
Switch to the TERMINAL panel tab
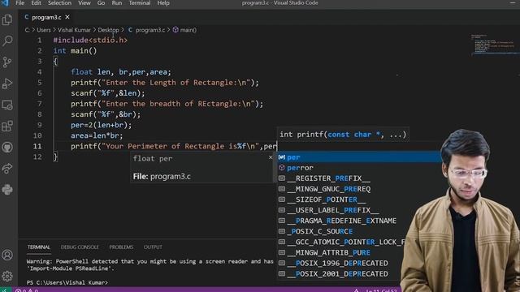point(39,247)
